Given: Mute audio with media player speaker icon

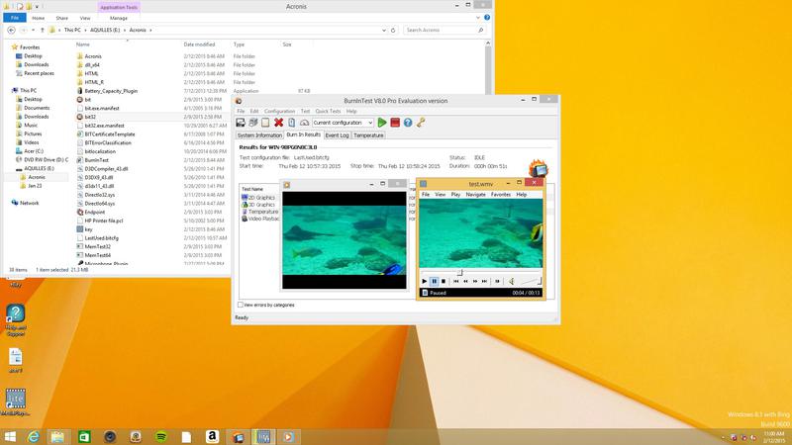Looking at the screenshot, I should coord(511,281).
